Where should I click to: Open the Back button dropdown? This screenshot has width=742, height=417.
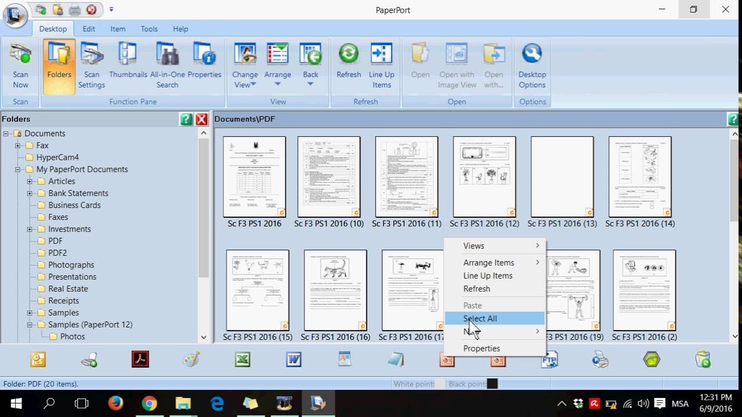pos(311,65)
